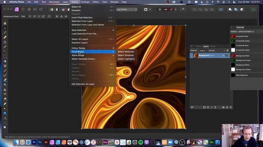Select the View (hand) tool
This screenshot has width=263, height=147.
[5, 23]
